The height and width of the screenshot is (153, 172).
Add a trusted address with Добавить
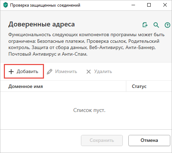pos(24,71)
